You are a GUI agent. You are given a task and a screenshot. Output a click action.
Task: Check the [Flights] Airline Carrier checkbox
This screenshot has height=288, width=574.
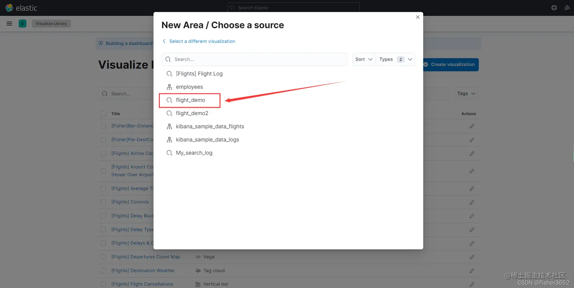point(103,153)
